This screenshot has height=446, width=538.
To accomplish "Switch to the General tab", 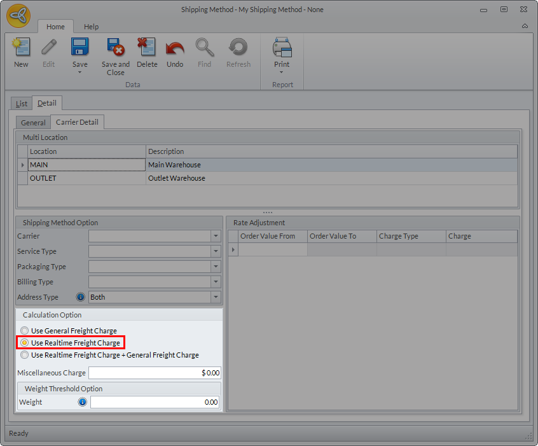I will point(33,123).
